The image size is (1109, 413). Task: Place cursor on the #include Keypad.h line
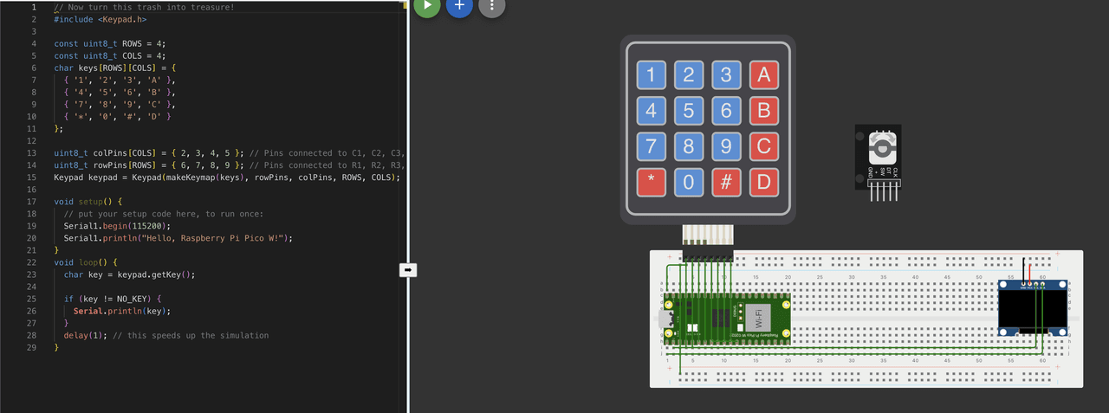(100, 19)
